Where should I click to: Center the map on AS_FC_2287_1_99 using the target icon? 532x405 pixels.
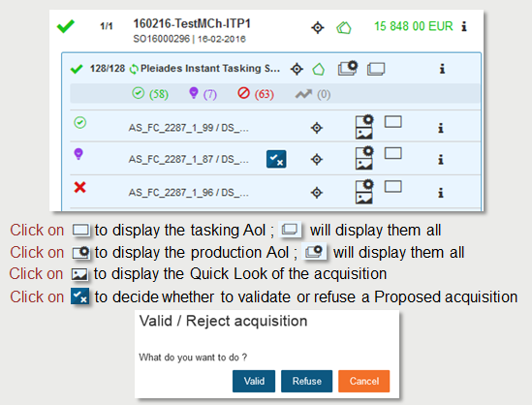tap(317, 128)
